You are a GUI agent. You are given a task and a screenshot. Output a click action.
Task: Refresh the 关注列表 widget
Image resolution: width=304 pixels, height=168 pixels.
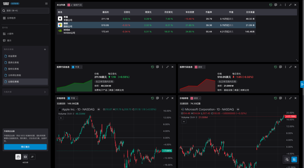coord(271,5)
